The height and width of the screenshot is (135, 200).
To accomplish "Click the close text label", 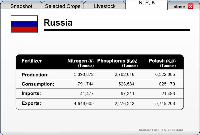I will point(179,7).
